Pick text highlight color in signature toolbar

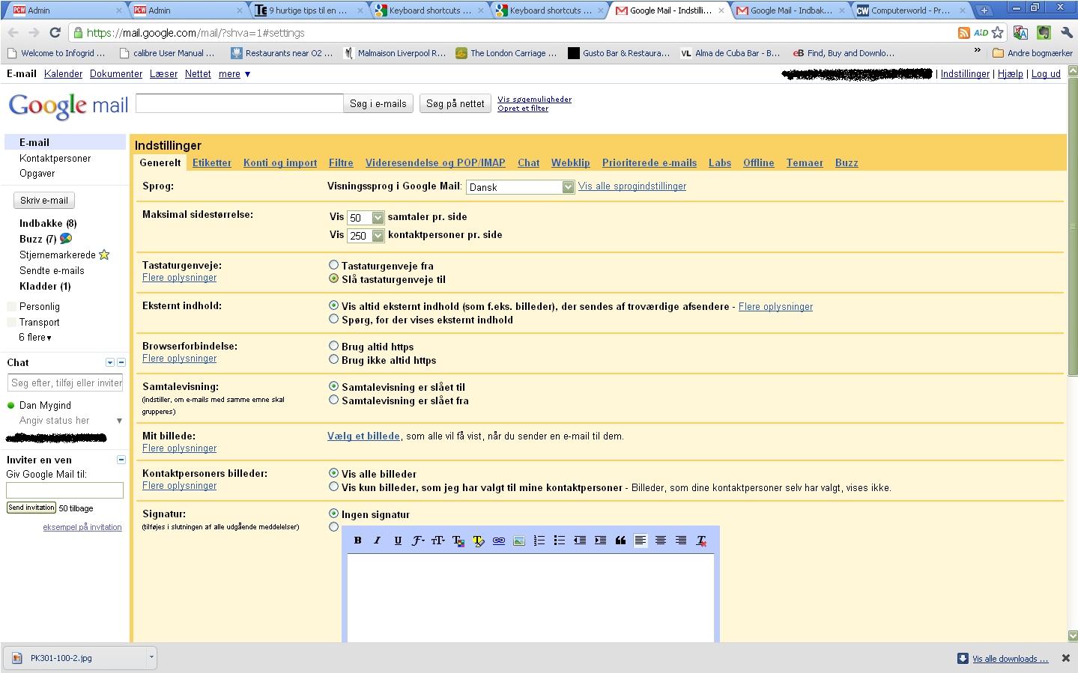(479, 540)
